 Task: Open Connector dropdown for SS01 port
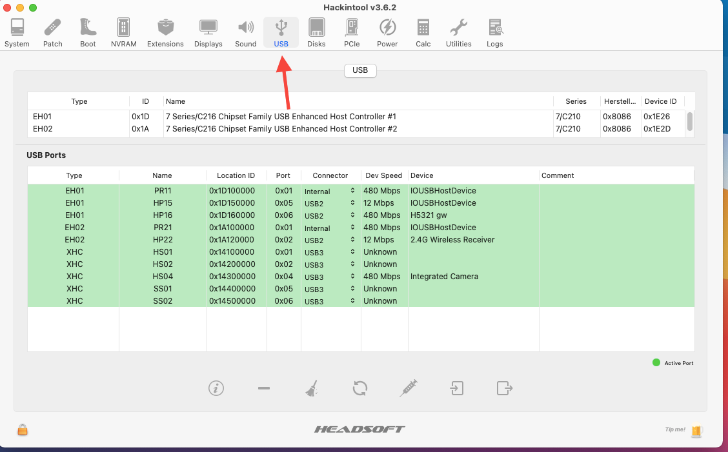point(330,289)
